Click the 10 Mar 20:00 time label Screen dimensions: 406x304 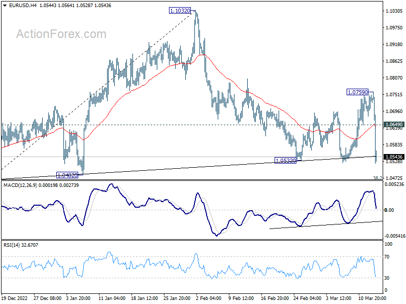(372, 298)
